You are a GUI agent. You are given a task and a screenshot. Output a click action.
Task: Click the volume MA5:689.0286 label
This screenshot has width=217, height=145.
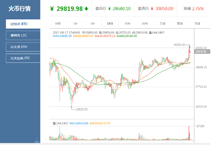pos(79,123)
